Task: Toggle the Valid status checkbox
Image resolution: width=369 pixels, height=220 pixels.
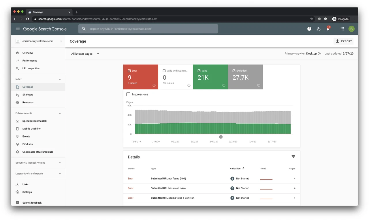Action: [x=199, y=71]
